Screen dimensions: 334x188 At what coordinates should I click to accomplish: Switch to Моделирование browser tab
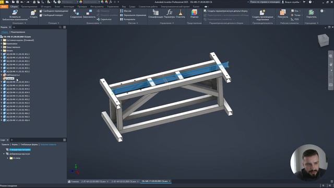tap(18, 32)
